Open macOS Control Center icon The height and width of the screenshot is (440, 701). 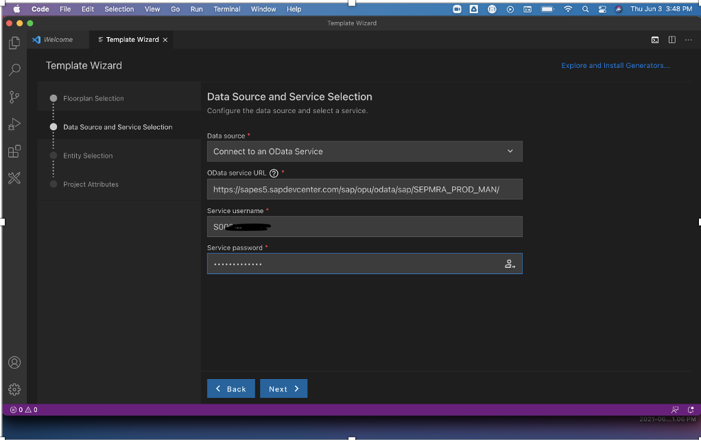pos(602,9)
